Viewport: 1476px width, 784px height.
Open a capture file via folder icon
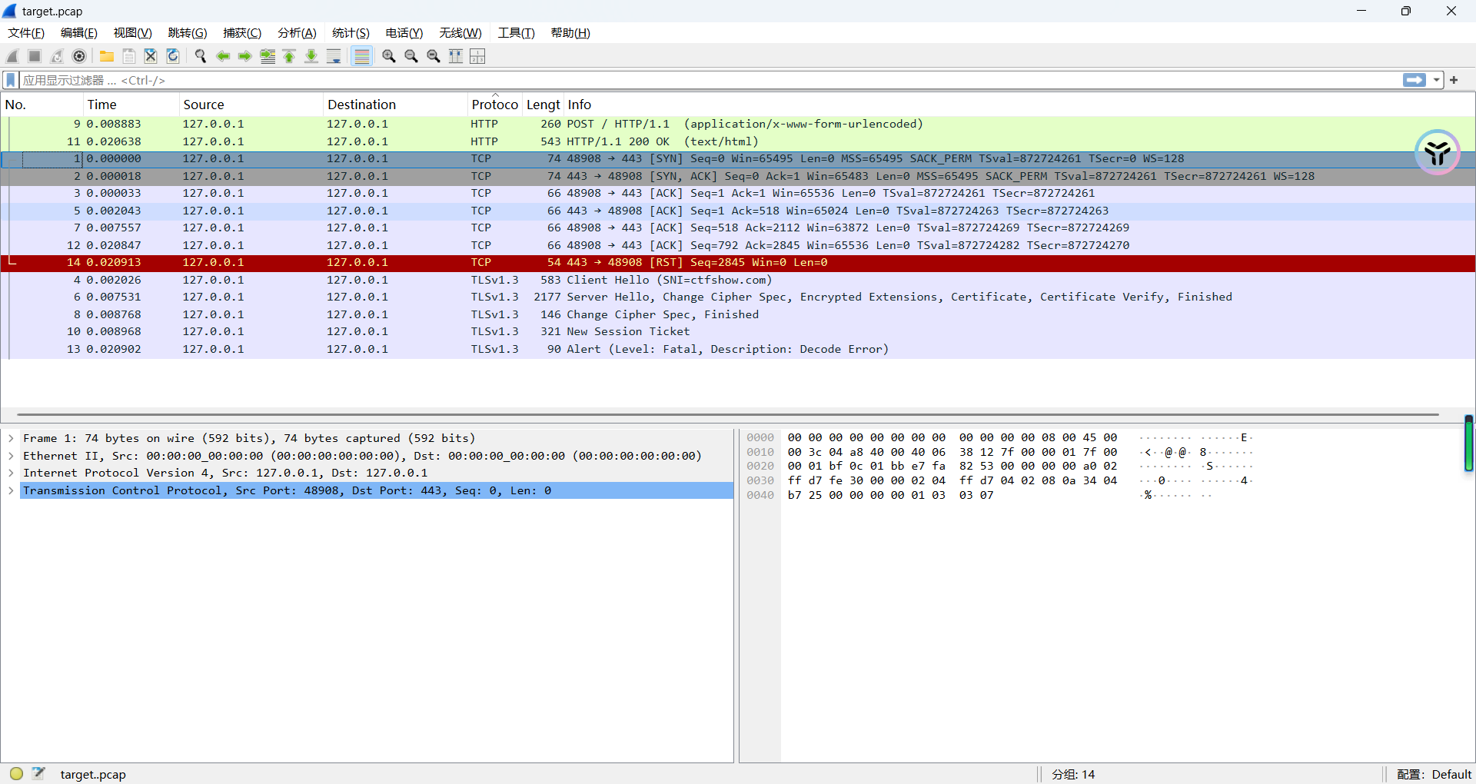tap(107, 56)
